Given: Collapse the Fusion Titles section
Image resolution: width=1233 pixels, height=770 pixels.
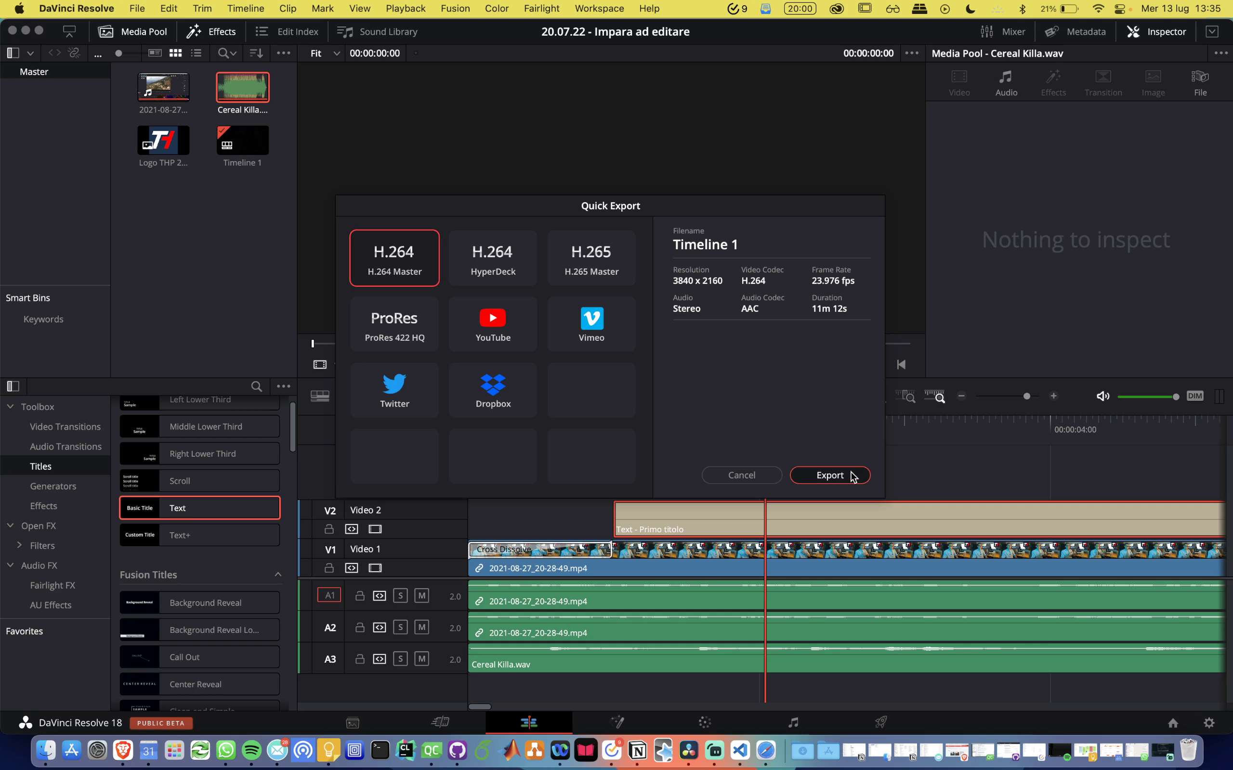Looking at the screenshot, I should (278, 575).
